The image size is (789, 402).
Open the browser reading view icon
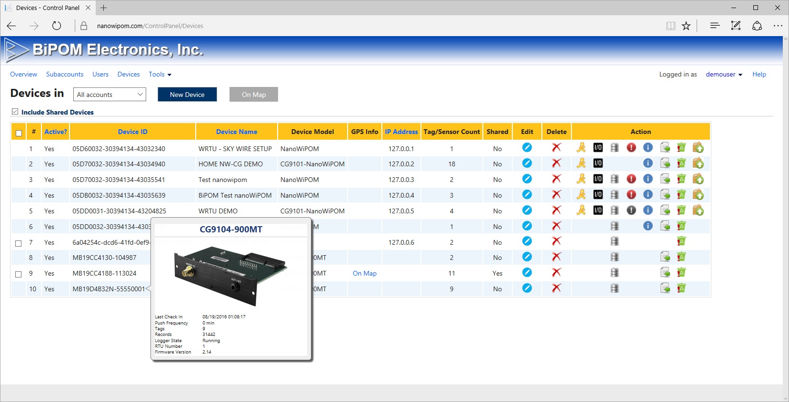pos(671,26)
